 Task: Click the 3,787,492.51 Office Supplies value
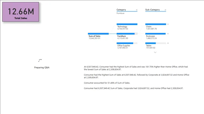pos(123,48)
